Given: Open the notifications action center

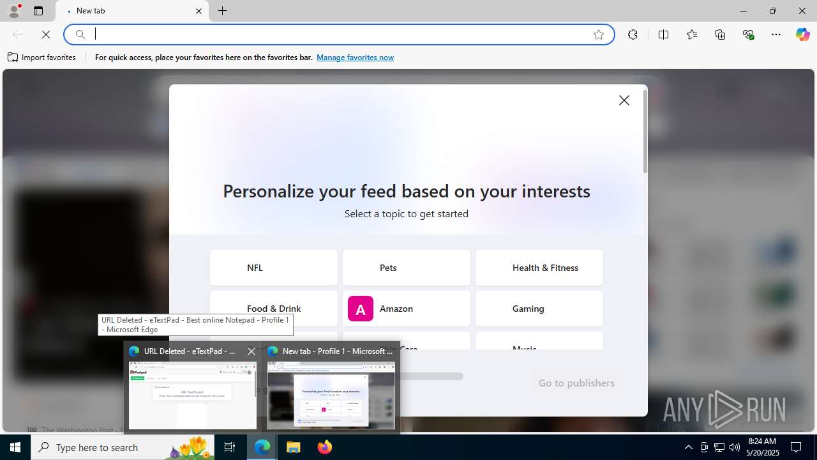Looking at the screenshot, I should tap(796, 447).
